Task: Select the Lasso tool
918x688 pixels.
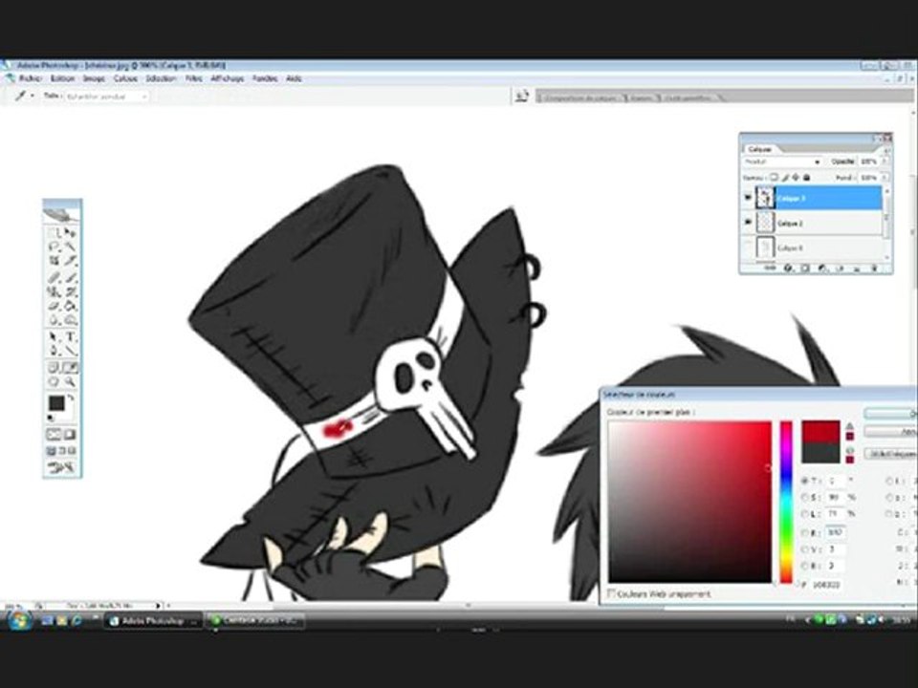Action: [x=55, y=247]
